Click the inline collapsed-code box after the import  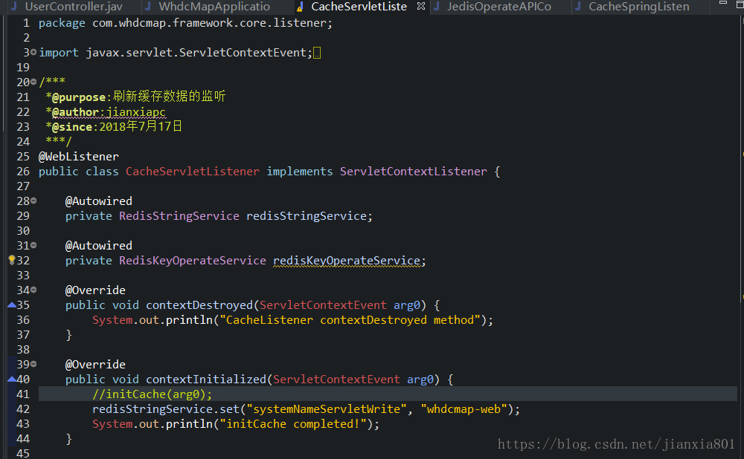click(316, 52)
